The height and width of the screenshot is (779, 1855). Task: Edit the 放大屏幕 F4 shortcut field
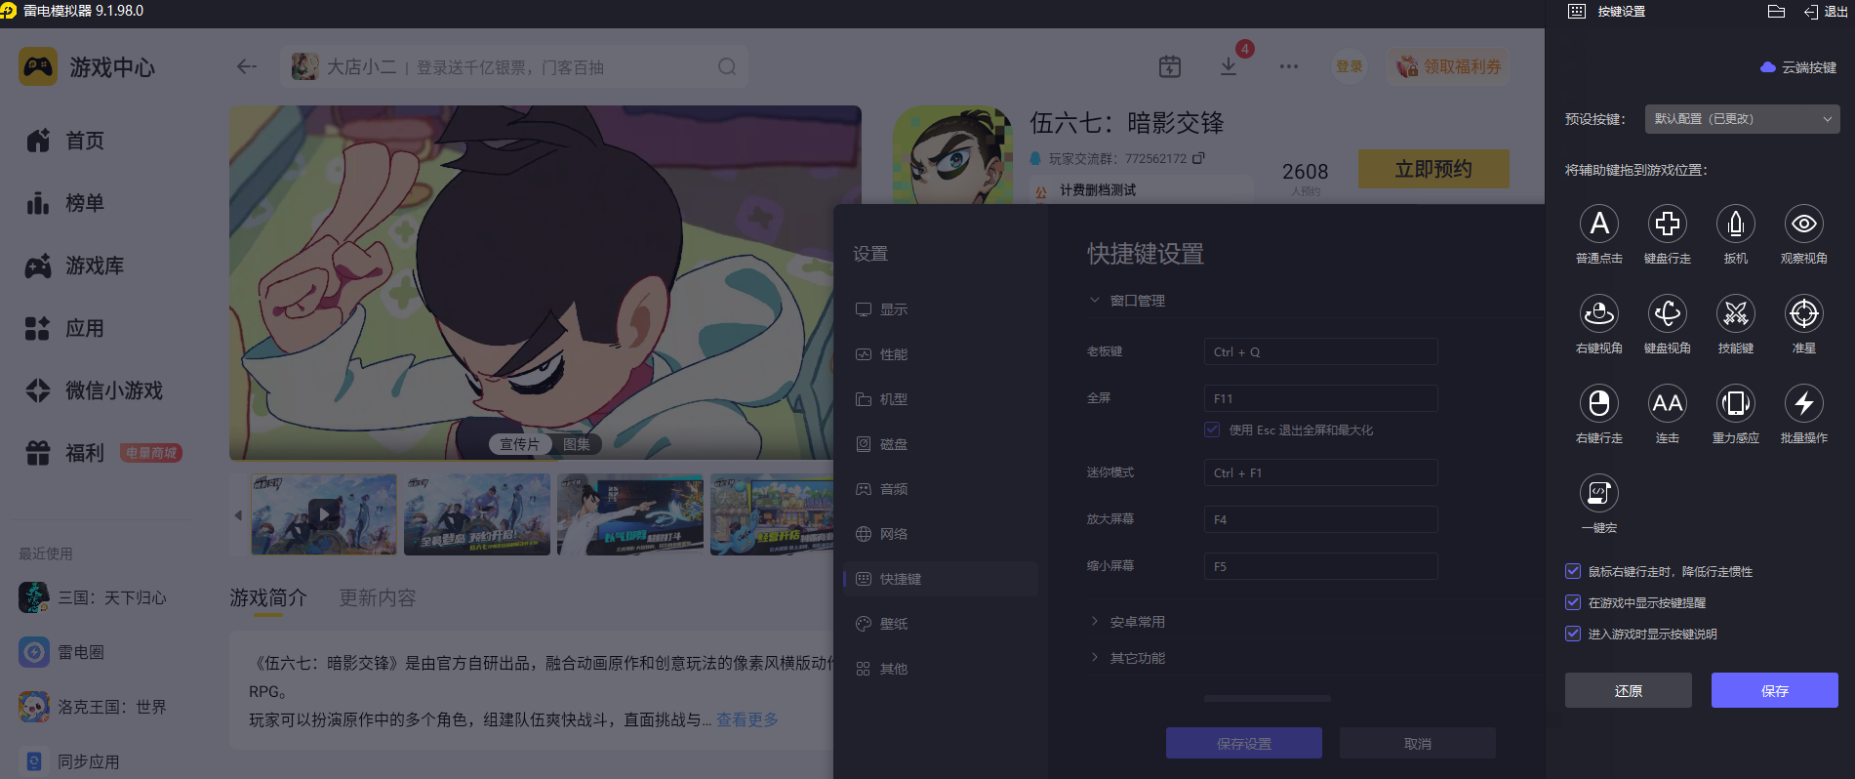click(1321, 519)
